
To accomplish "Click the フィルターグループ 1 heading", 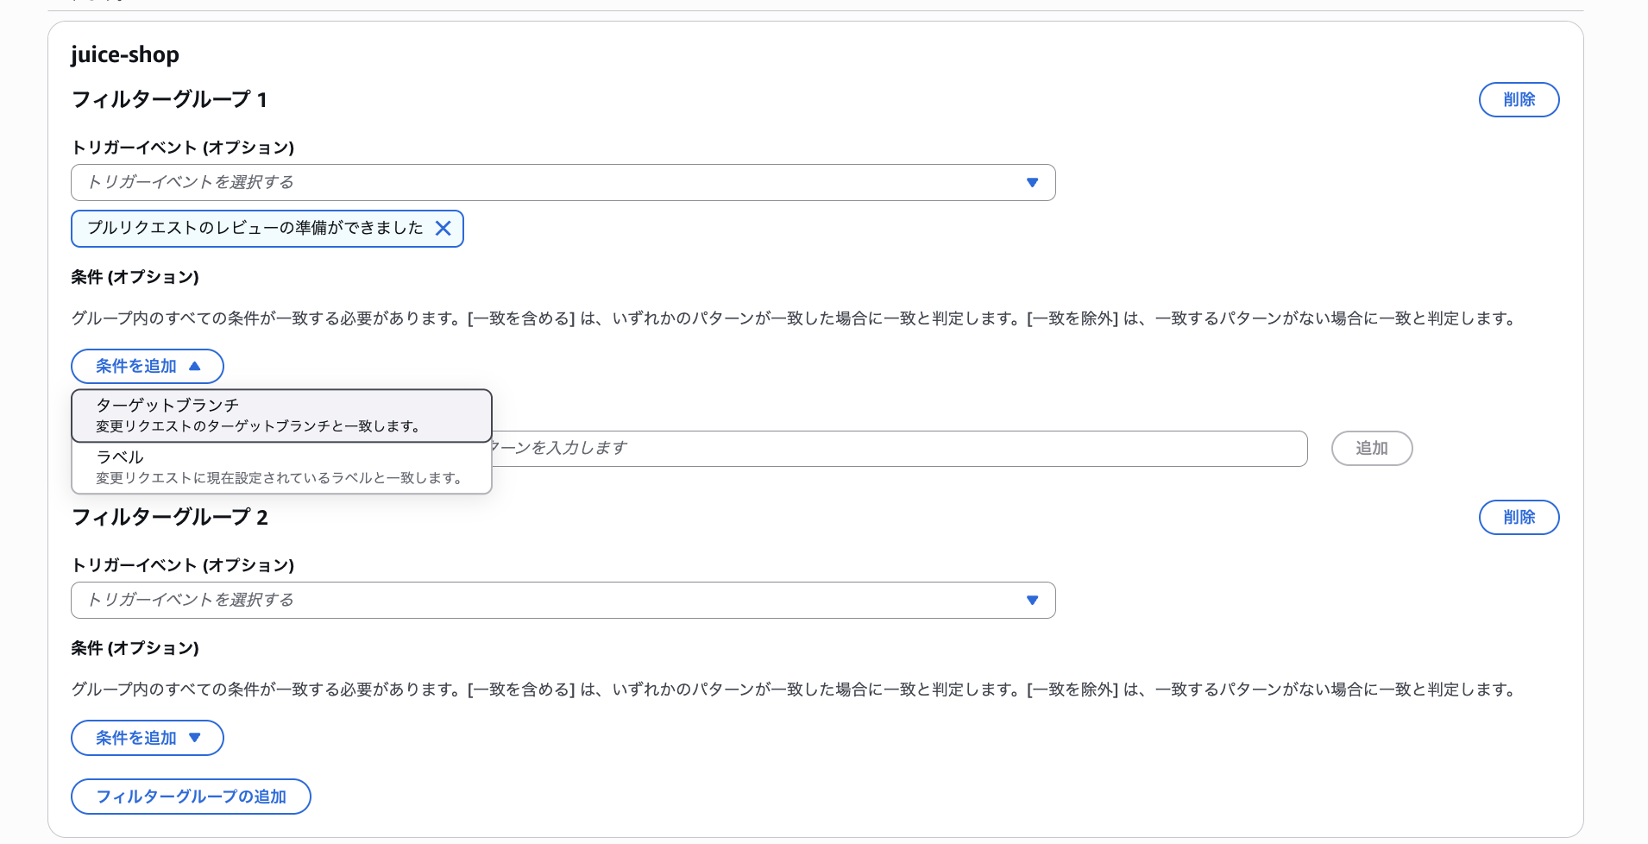I will 169,99.
